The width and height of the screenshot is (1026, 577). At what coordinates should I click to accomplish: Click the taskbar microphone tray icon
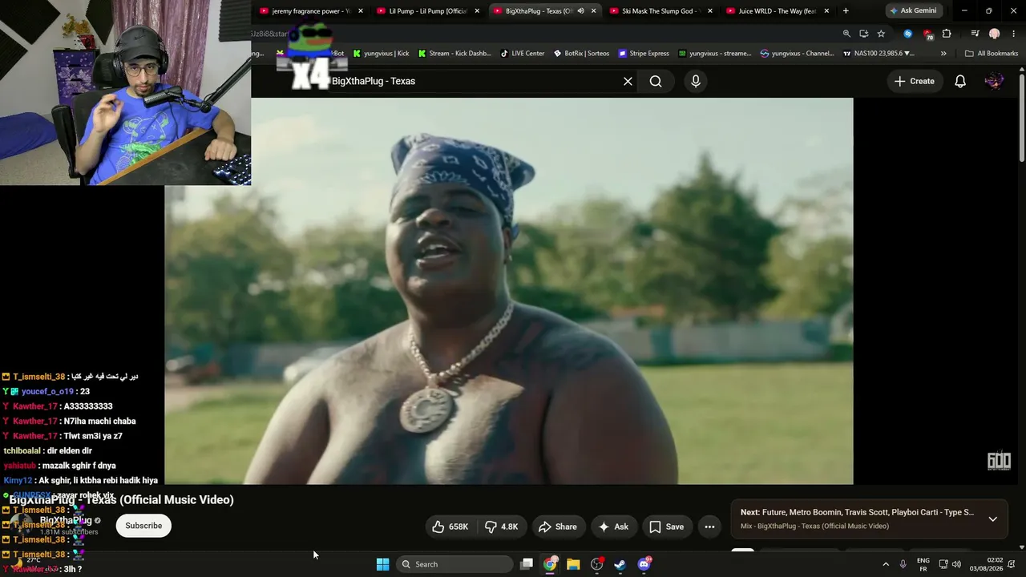(903, 564)
